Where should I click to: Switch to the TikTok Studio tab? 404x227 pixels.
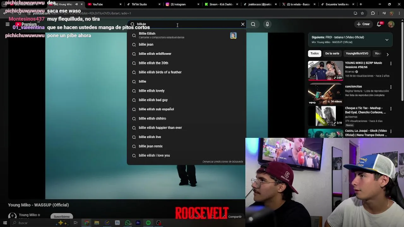[x=144, y=4]
